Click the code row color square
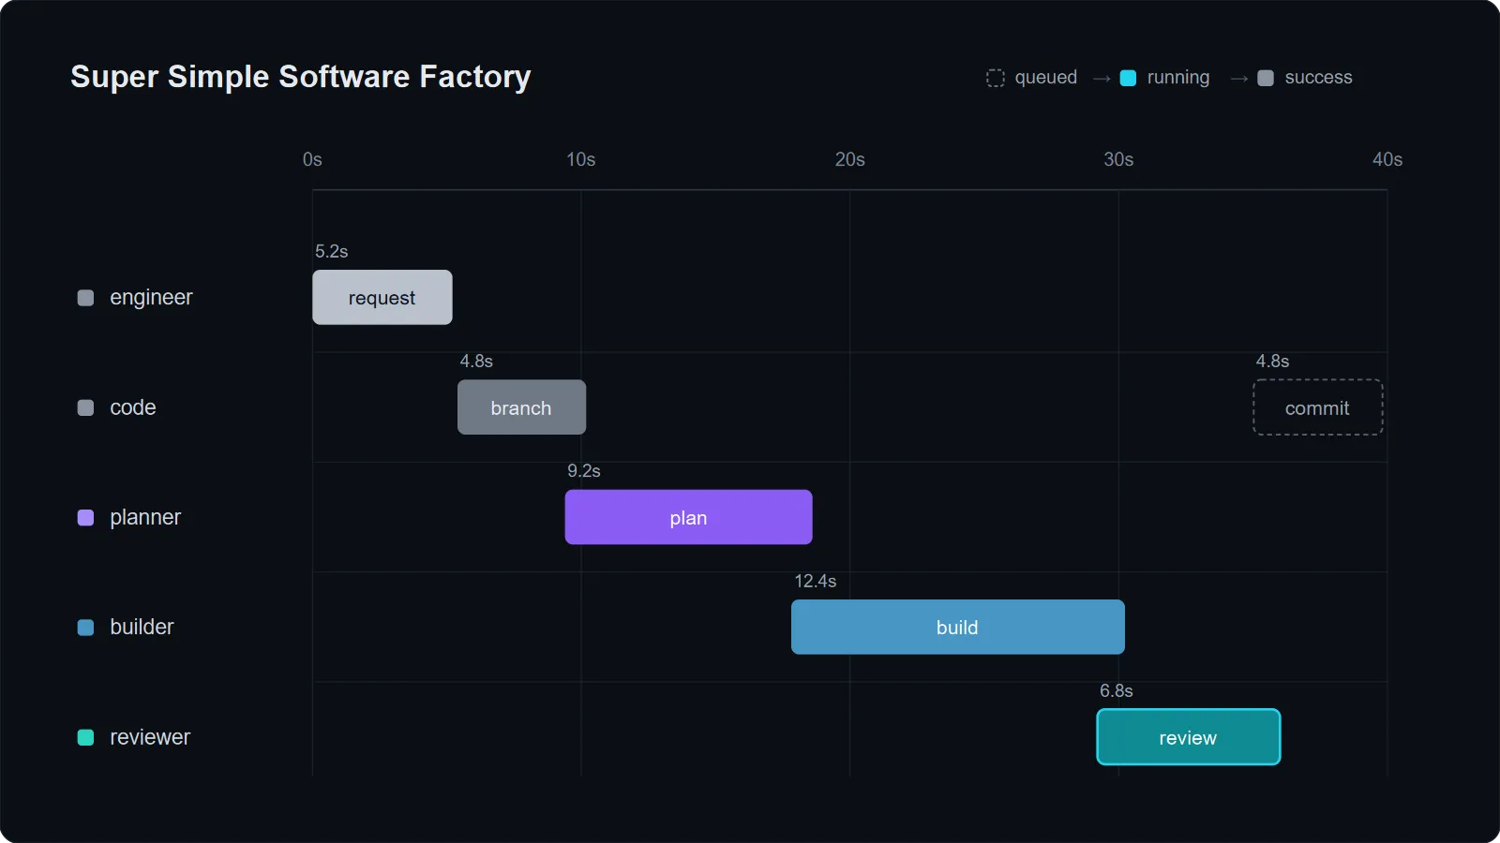1500x843 pixels. 85,407
